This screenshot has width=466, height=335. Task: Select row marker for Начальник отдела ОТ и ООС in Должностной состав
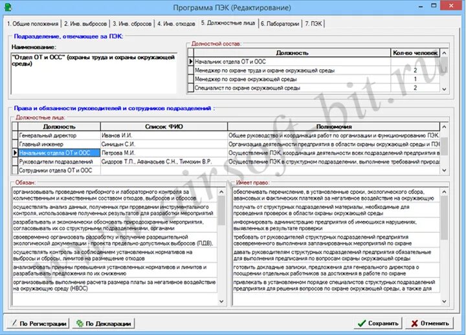(x=191, y=61)
